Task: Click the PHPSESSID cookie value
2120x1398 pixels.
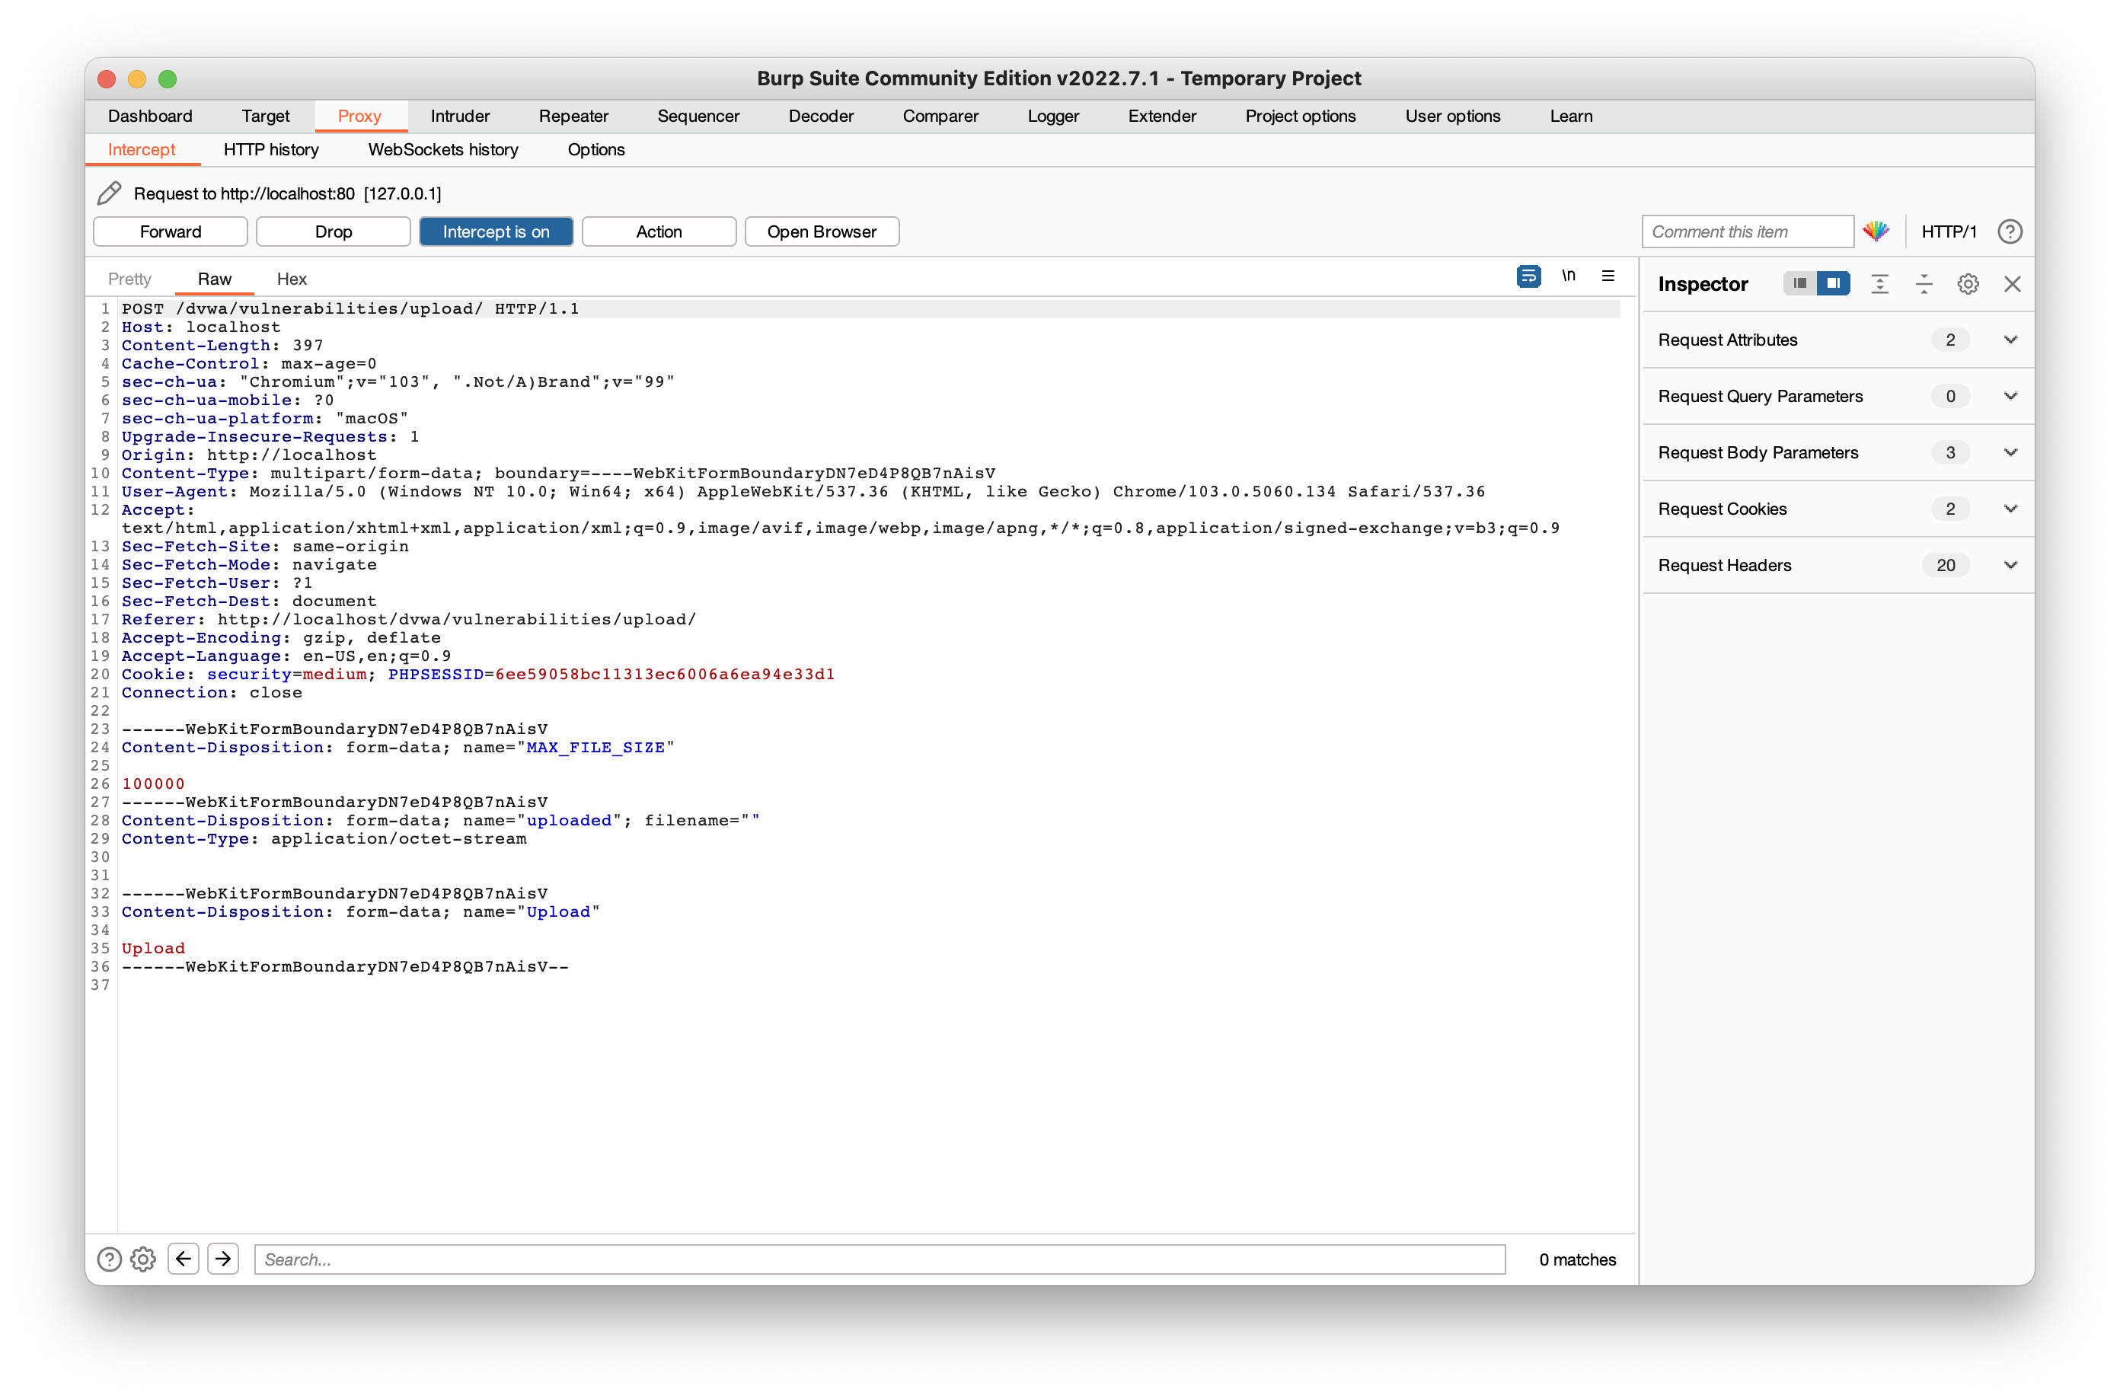Action: coord(664,674)
